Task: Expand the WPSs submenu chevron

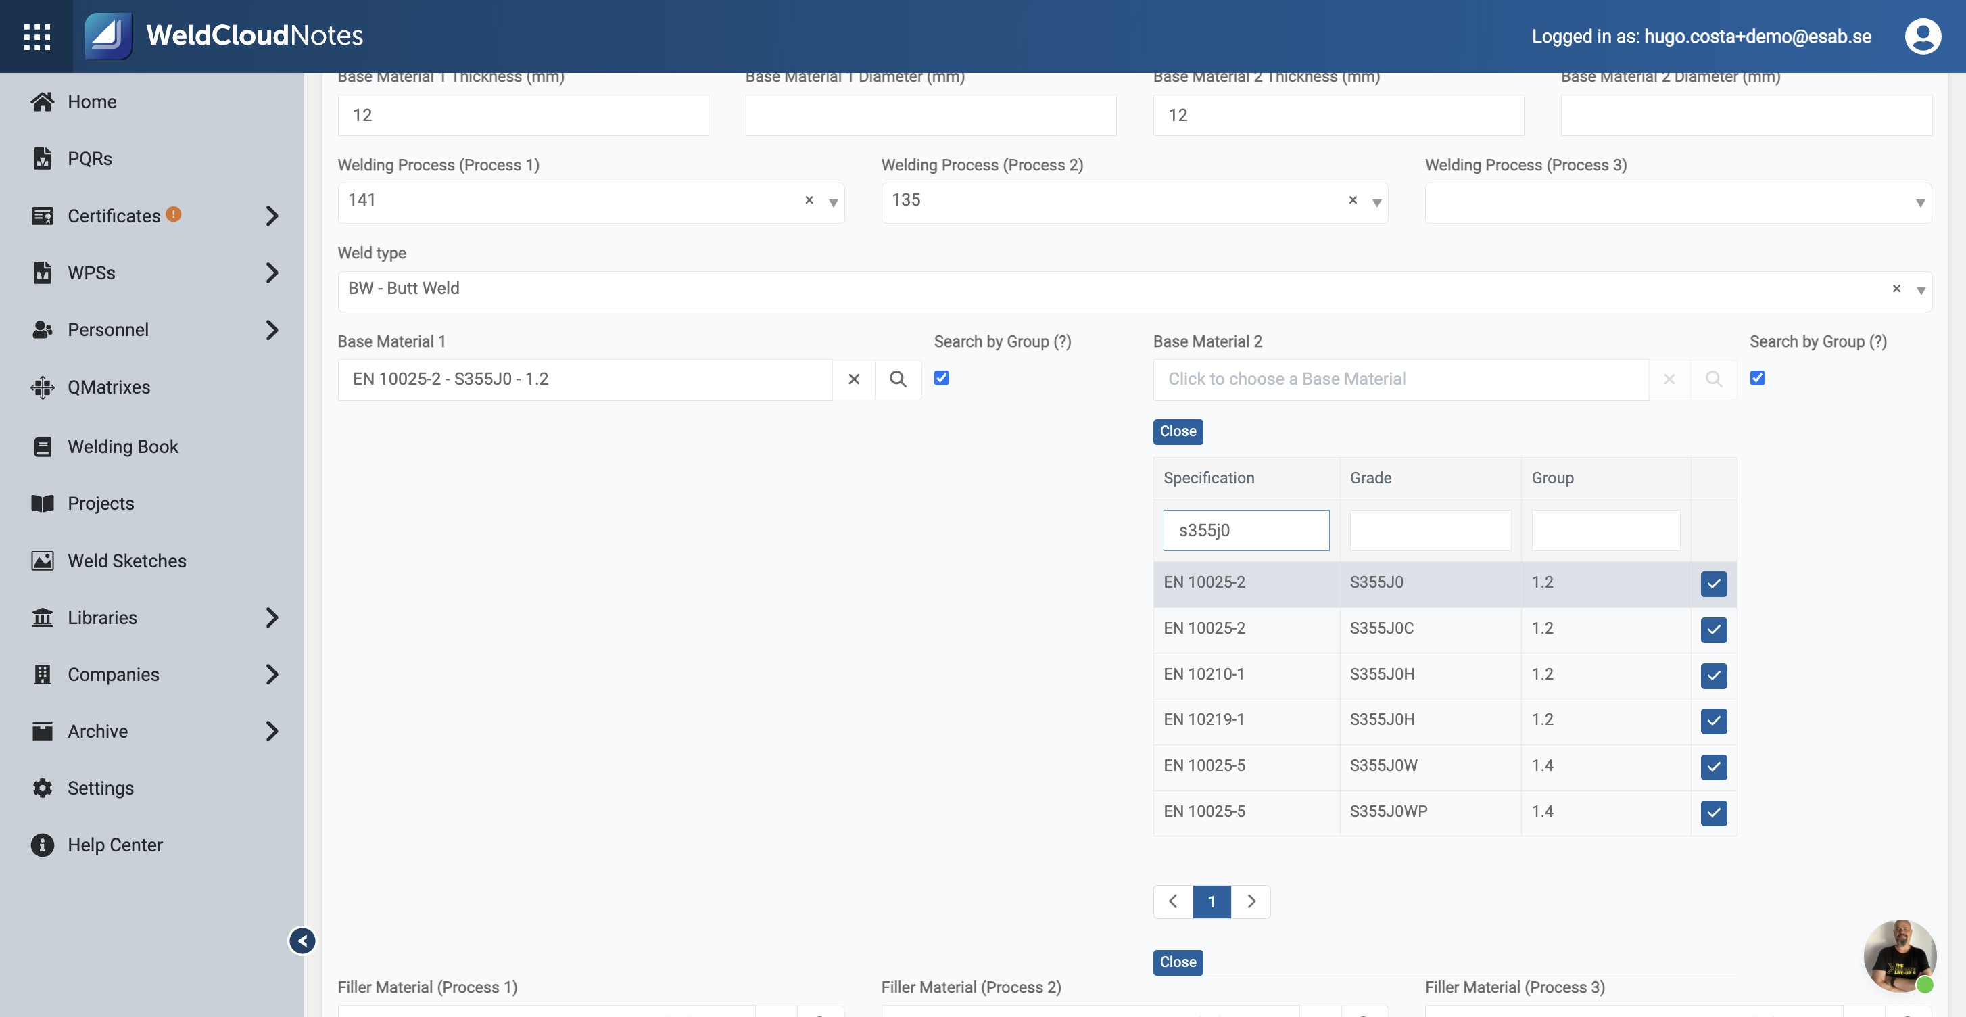Action: coord(272,273)
